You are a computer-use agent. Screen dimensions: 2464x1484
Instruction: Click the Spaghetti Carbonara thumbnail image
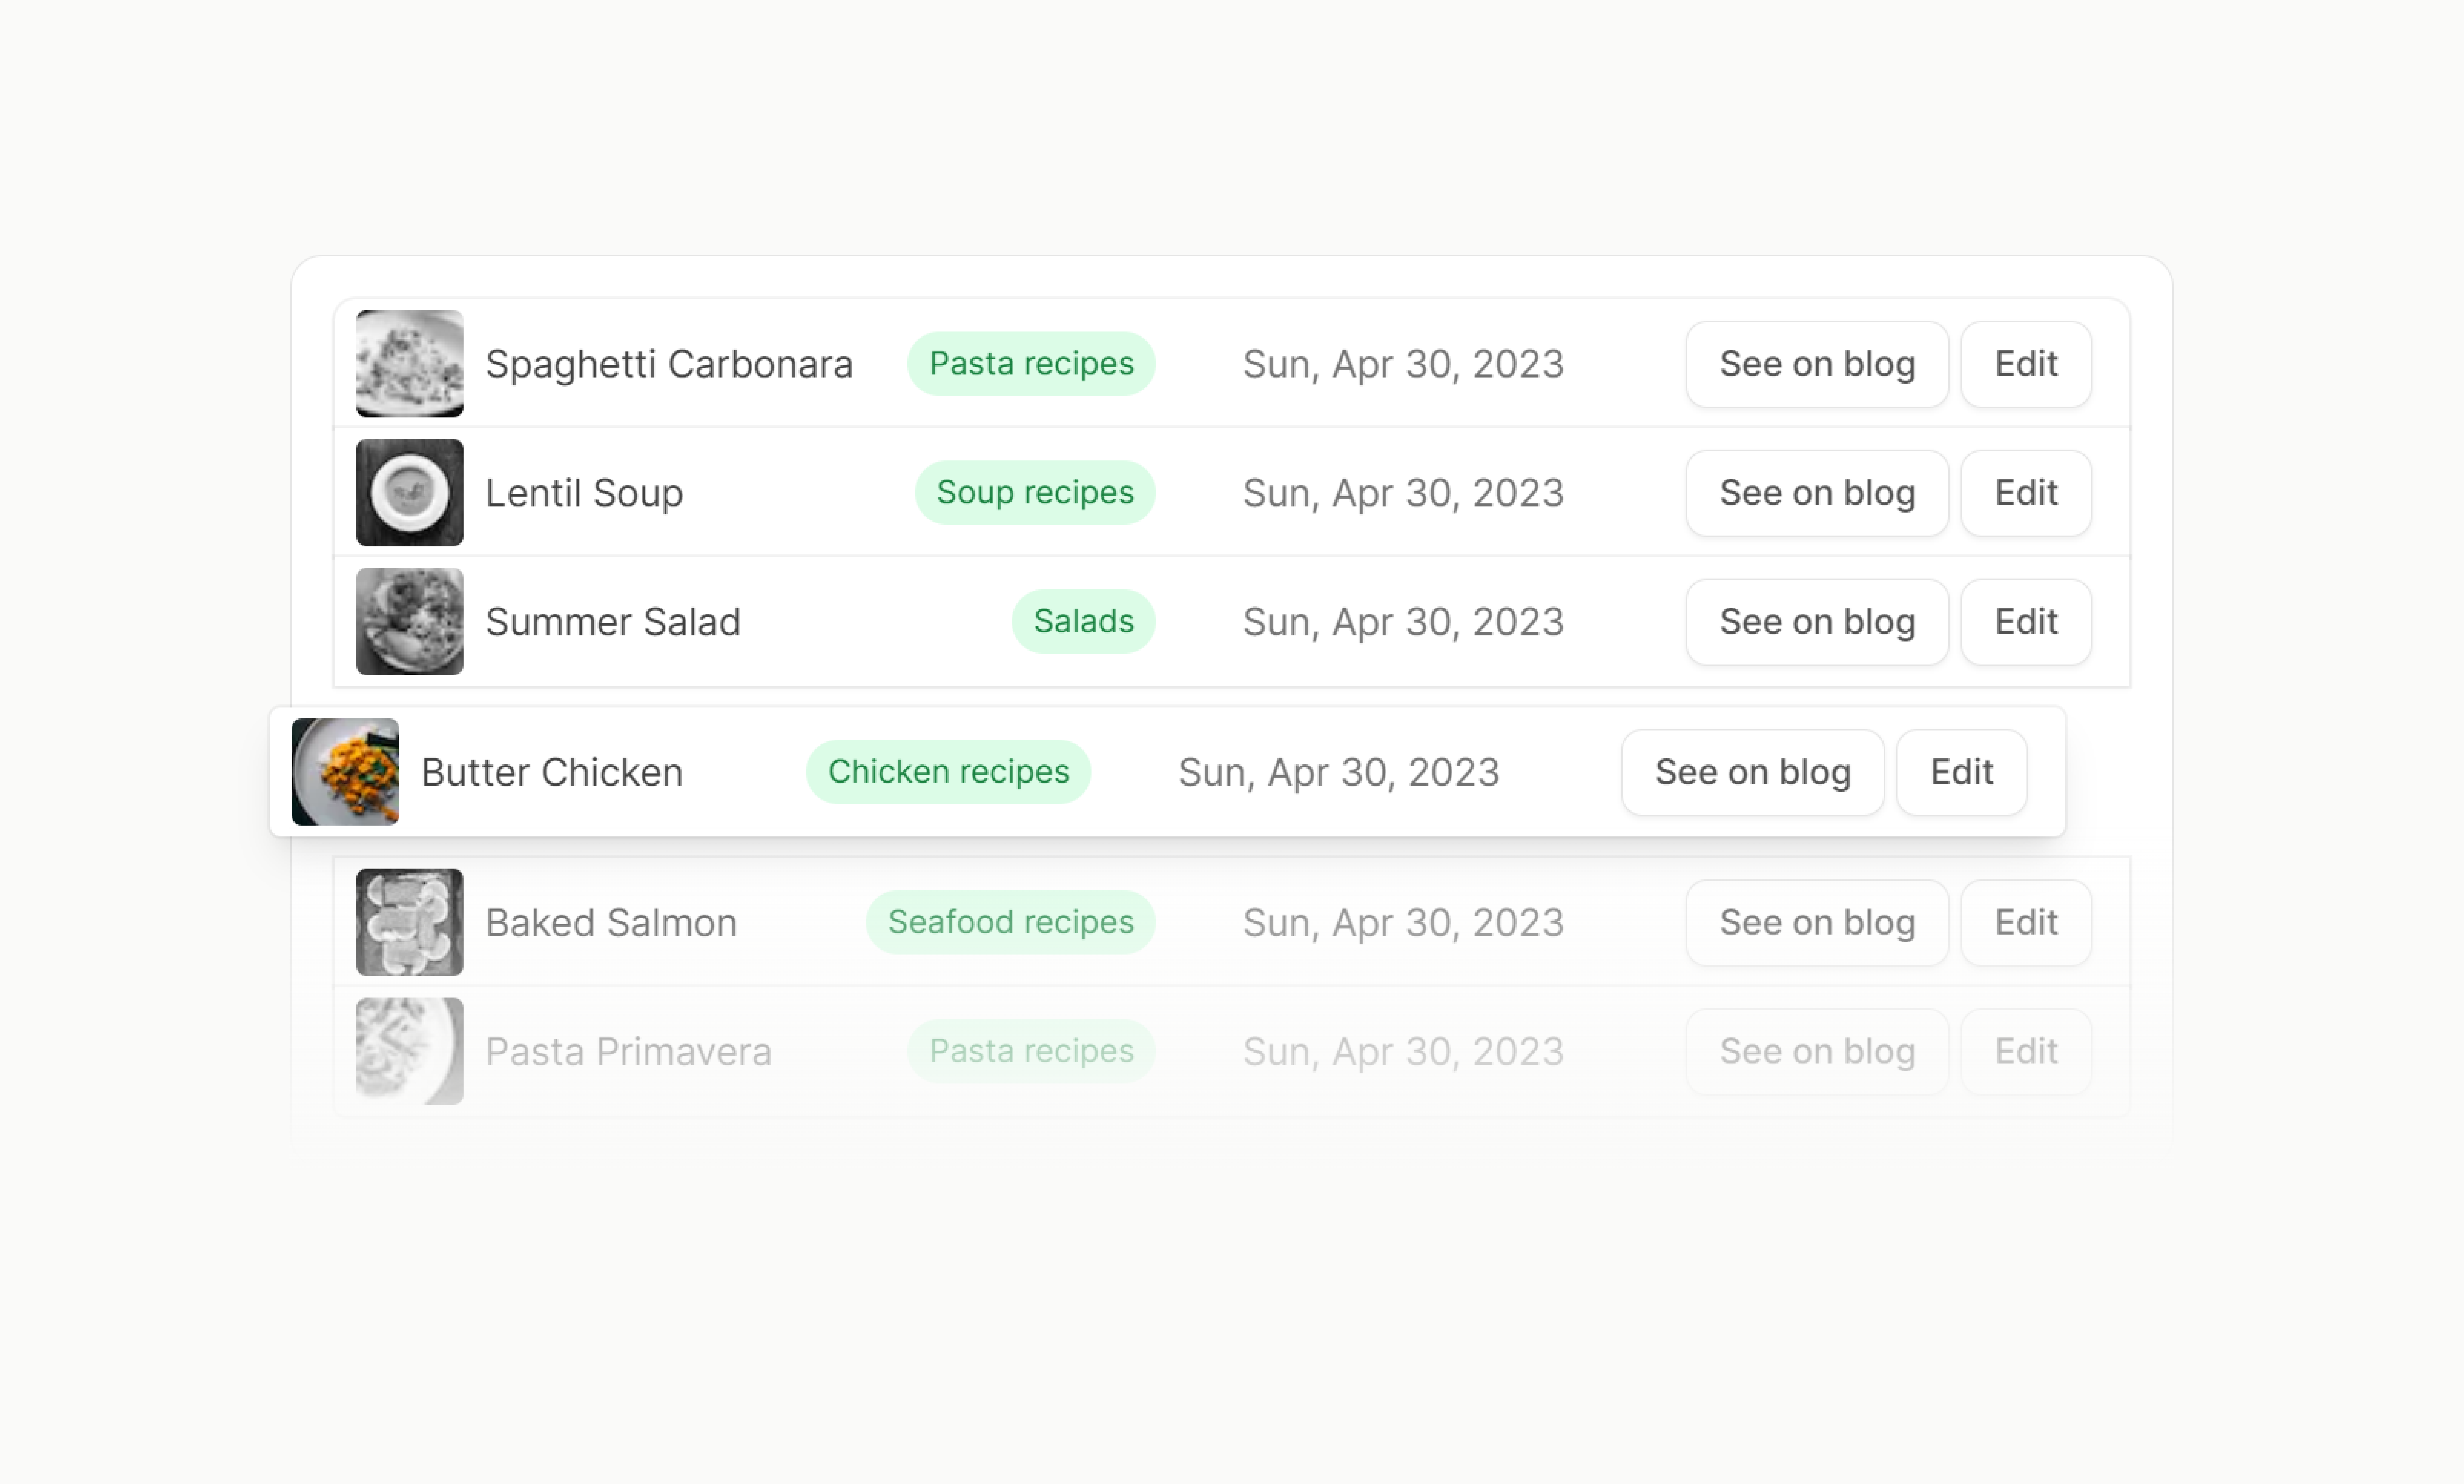[x=409, y=364]
